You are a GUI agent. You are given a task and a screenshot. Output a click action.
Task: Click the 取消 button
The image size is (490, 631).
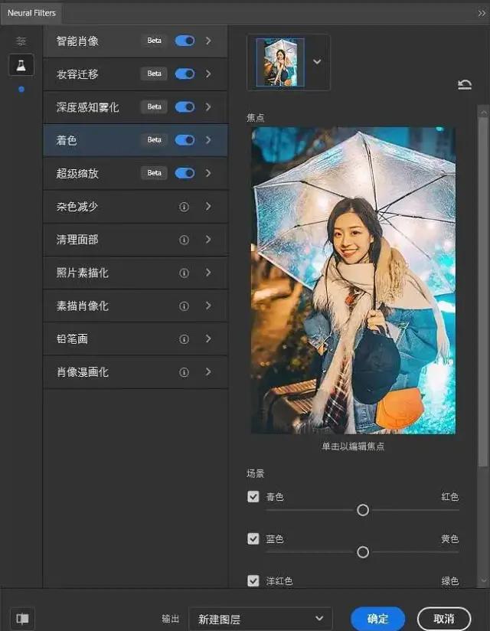pos(444,619)
